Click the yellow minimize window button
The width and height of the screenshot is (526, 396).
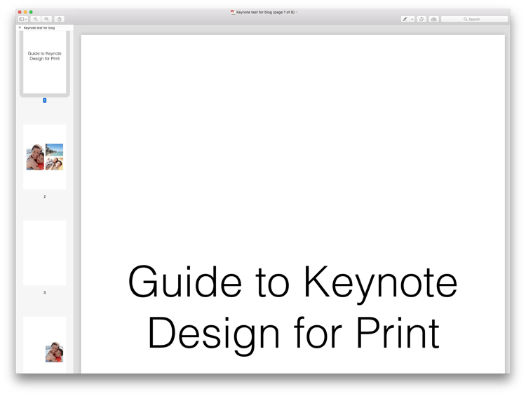click(x=25, y=12)
